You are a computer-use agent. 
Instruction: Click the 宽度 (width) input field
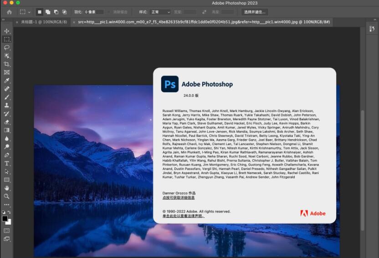click(190, 12)
